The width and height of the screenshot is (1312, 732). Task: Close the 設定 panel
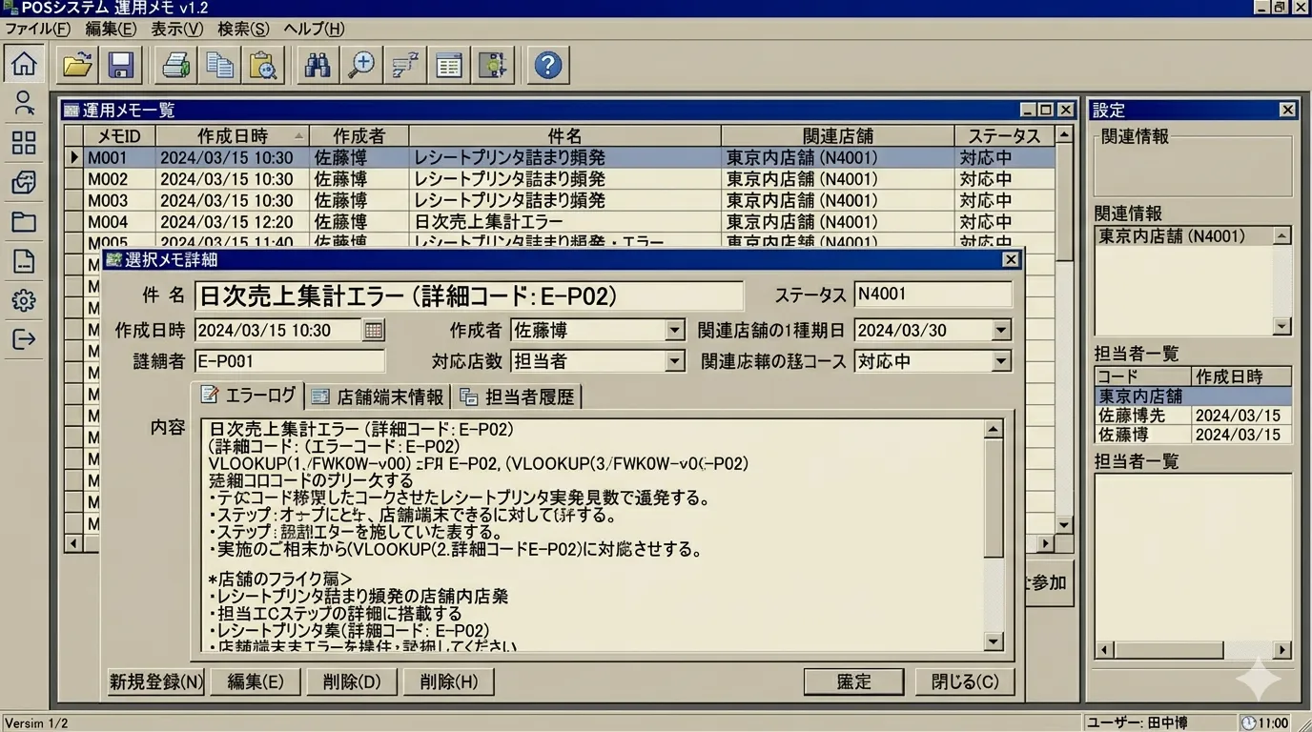click(1287, 110)
